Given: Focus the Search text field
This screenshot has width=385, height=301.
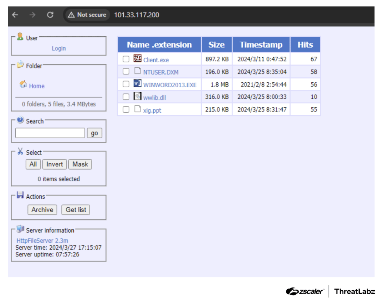Looking at the screenshot, I should pyautogui.click(x=50, y=133).
